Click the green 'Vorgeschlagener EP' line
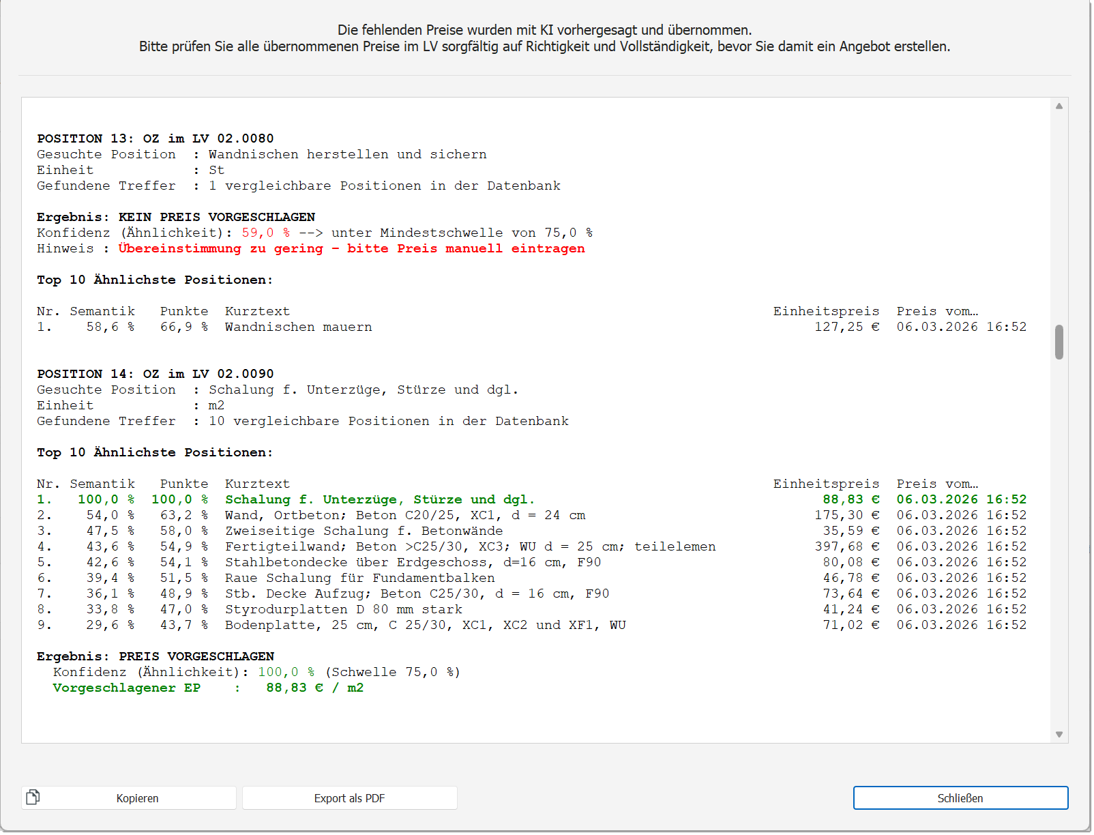This screenshot has width=1094, height=835. coord(208,688)
